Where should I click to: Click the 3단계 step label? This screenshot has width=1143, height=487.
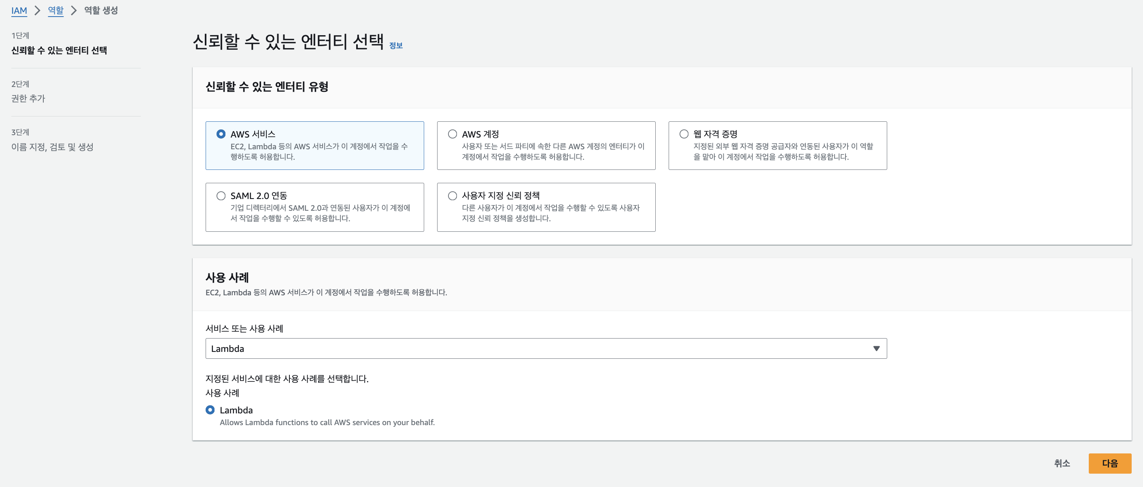(20, 132)
